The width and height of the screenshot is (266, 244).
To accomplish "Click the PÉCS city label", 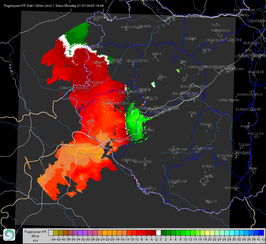I will point(208,176).
